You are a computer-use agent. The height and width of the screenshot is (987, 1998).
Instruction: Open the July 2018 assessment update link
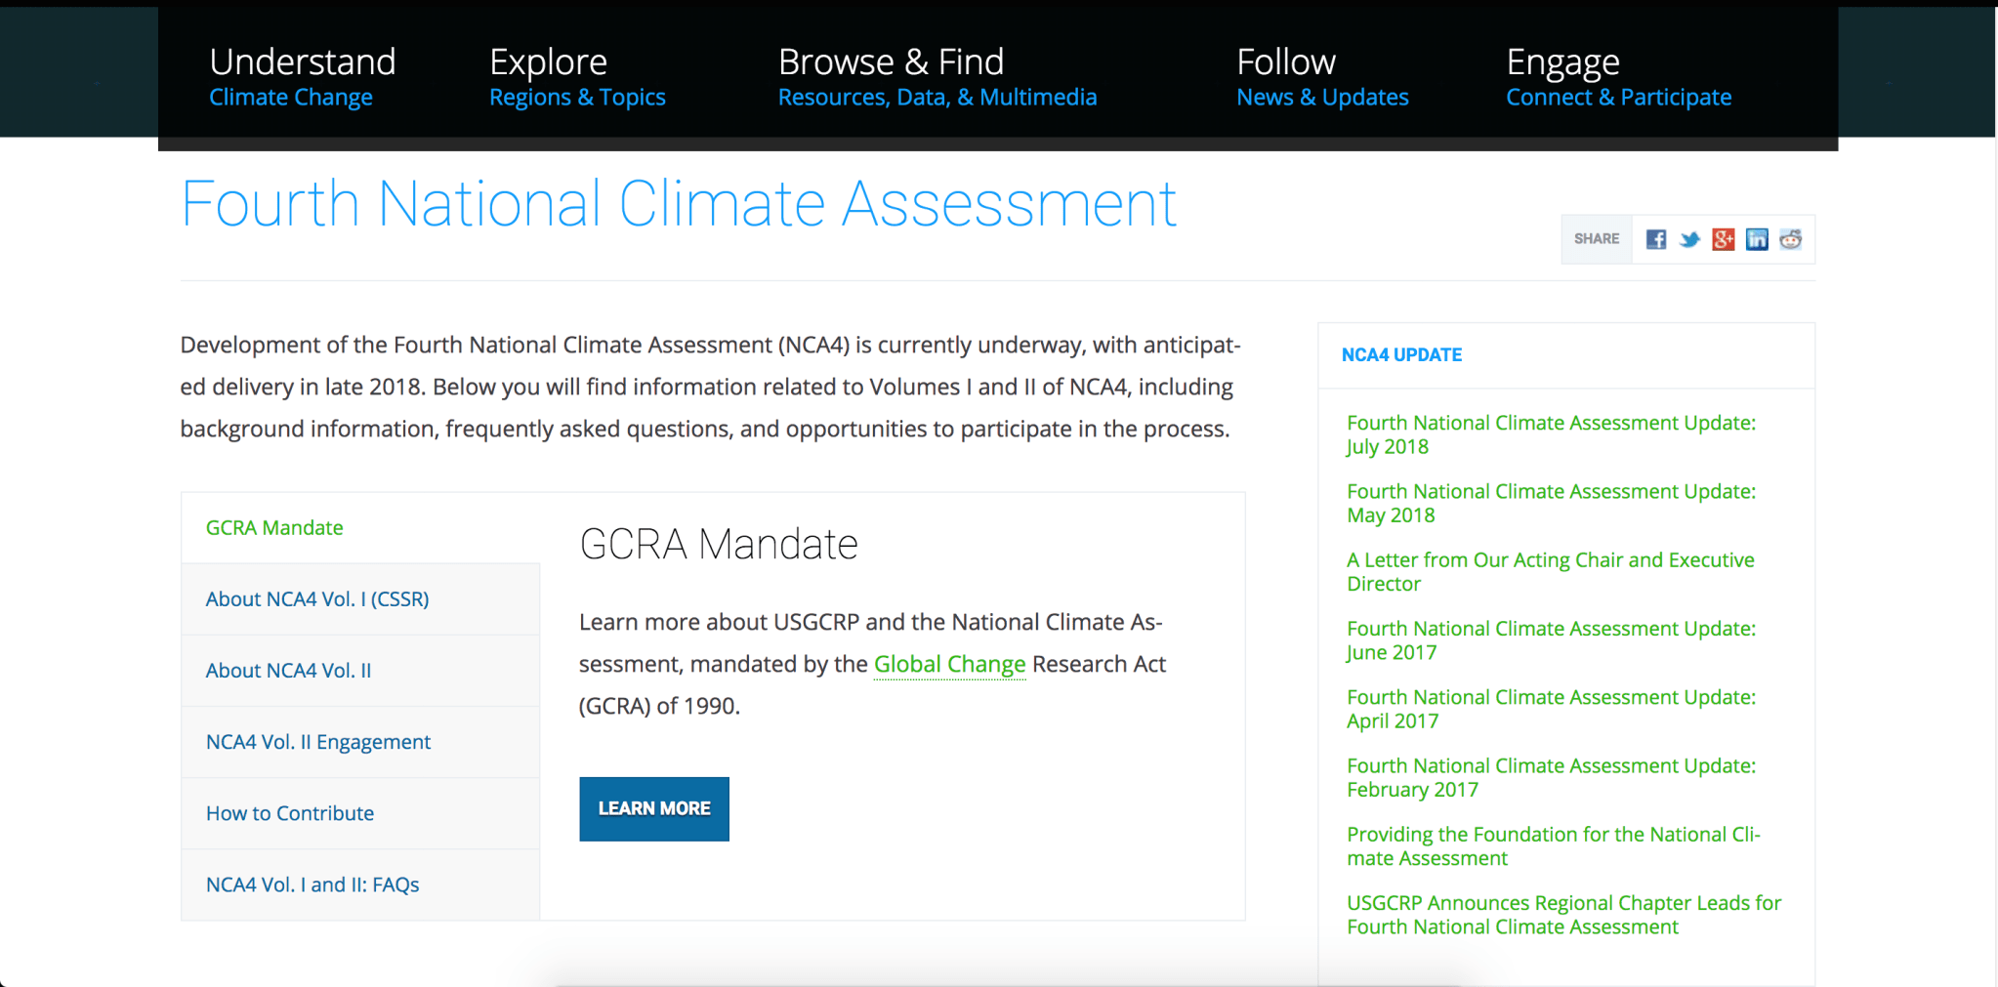coord(1550,434)
